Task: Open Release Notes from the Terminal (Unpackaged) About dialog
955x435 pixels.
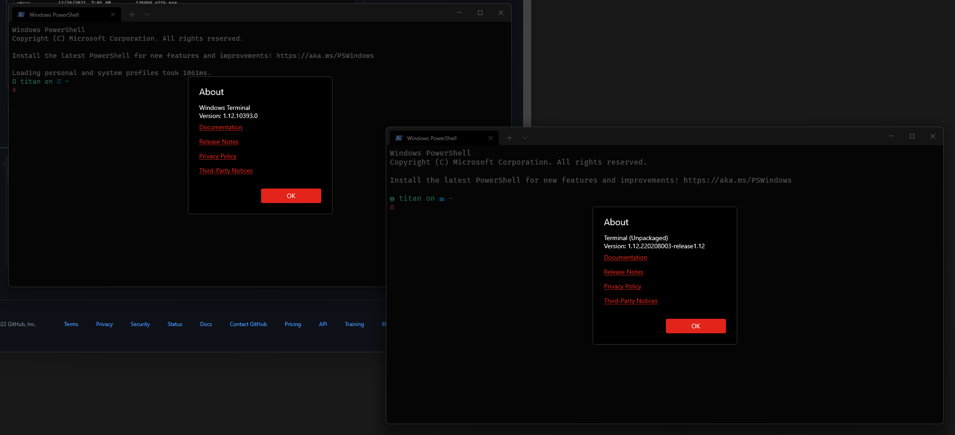Action: 623,272
